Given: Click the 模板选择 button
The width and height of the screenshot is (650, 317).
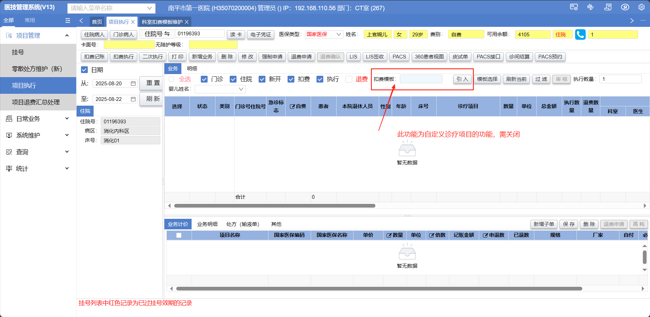Looking at the screenshot, I should (x=487, y=79).
